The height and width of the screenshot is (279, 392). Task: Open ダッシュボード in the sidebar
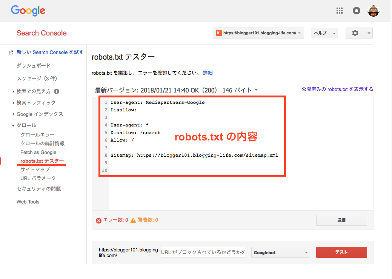[34, 66]
